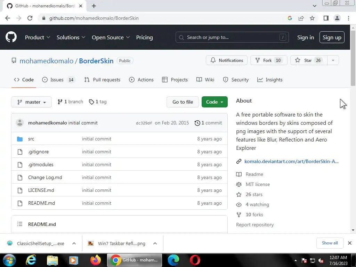Go back with browser back arrow
356x267 pixels.
pyautogui.click(x=8, y=18)
